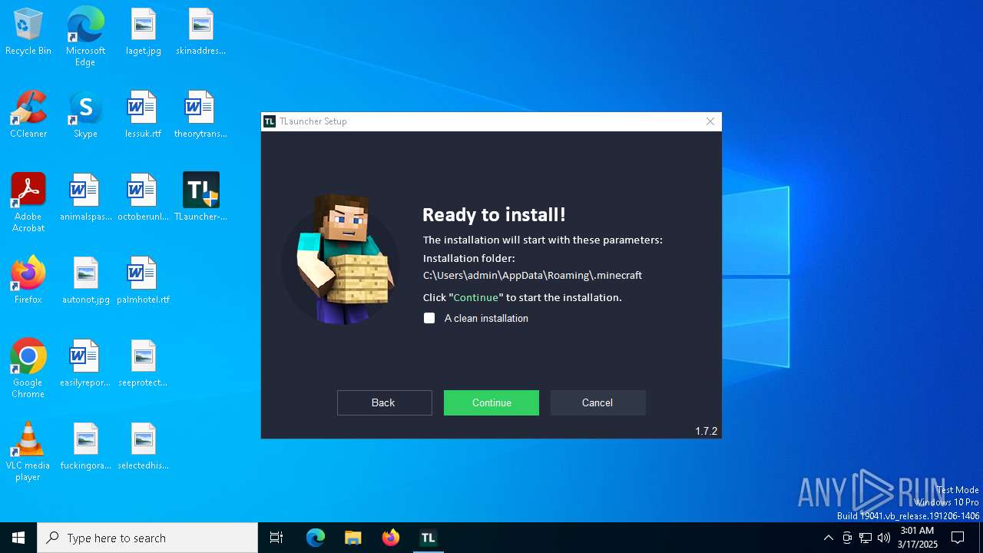This screenshot has height=553, width=983.
Task: Close the TLauncher Setup window
Action: [710, 121]
